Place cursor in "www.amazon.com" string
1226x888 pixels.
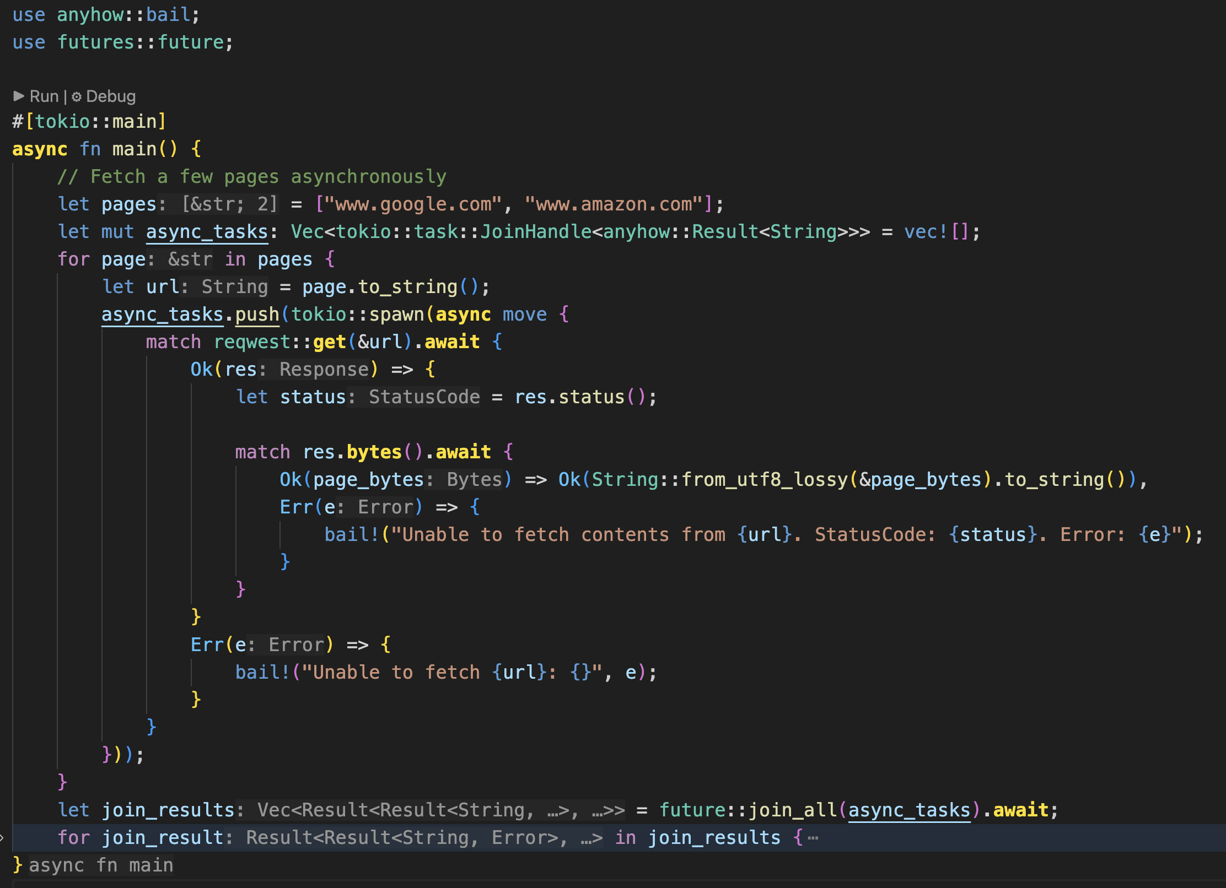coord(614,204)
